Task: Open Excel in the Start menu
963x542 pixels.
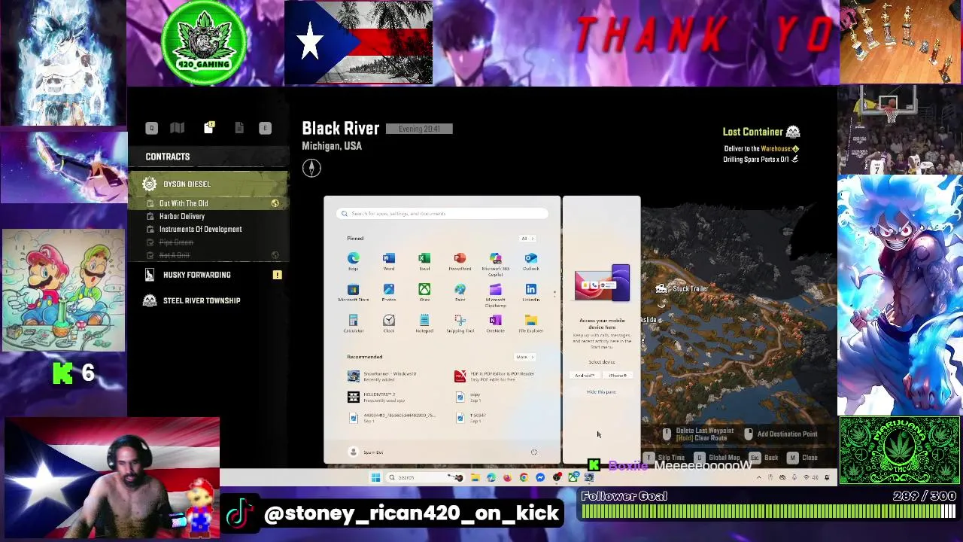Action: [424, 261]
